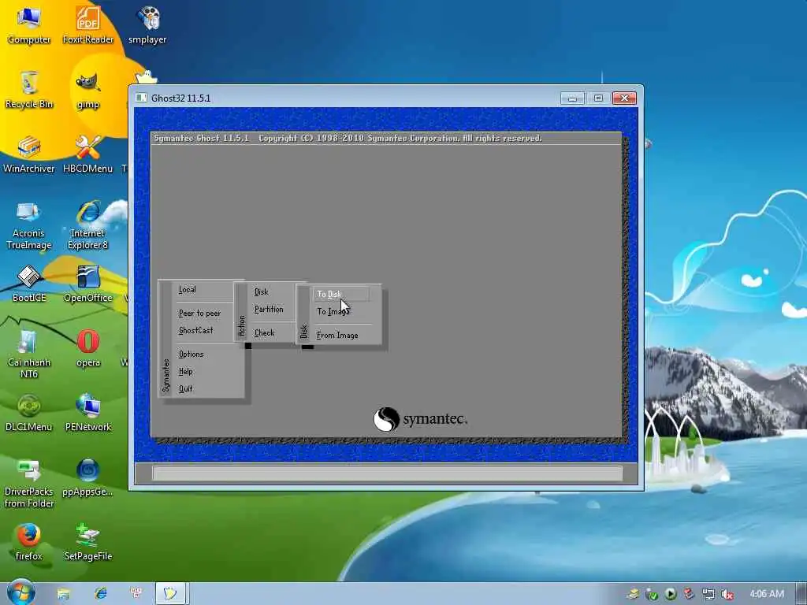This screenshot has width=807, height=605.
Task: Launch gimp from the desktop
Action: 88,90
